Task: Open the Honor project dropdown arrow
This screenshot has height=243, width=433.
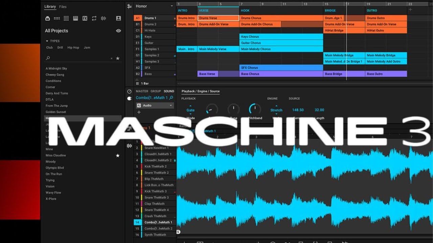Action: tap(172, 6)
